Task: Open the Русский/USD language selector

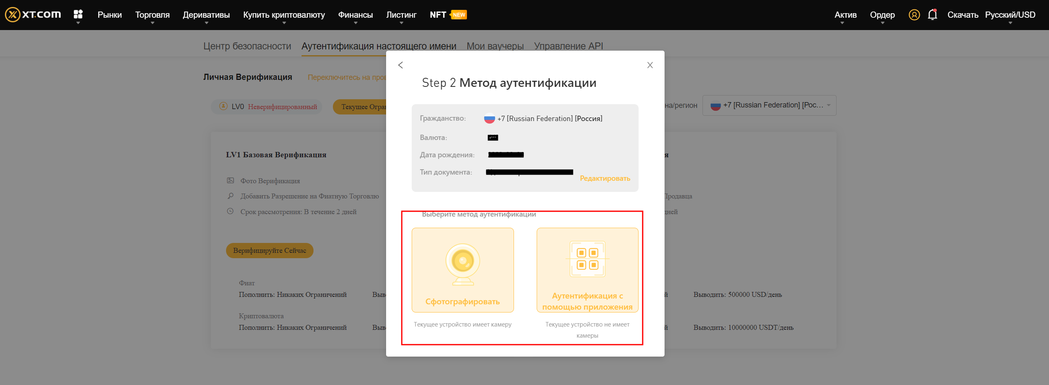Action: coord(1010,15)
